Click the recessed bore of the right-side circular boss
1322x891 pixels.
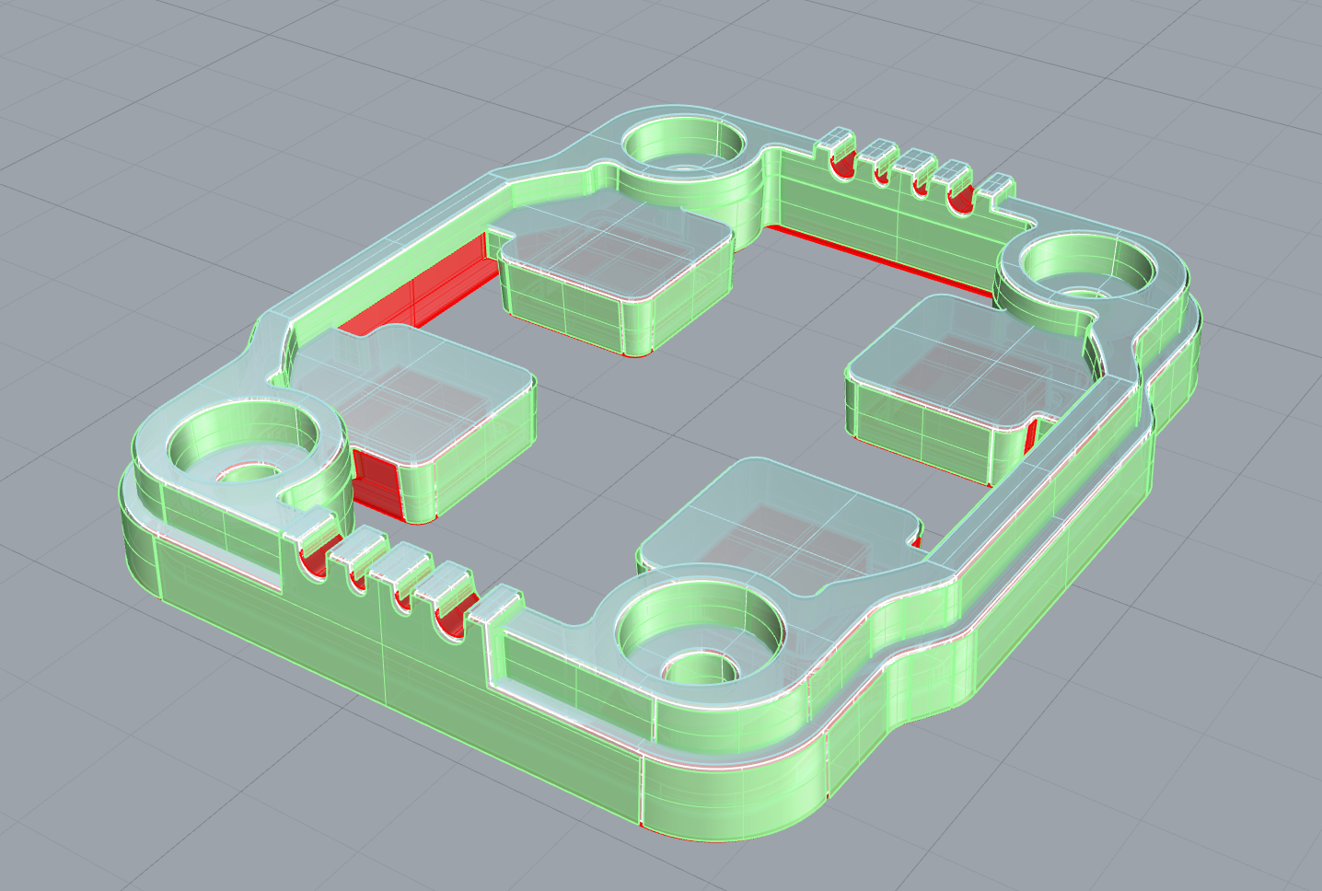[x=1086, y=266]
